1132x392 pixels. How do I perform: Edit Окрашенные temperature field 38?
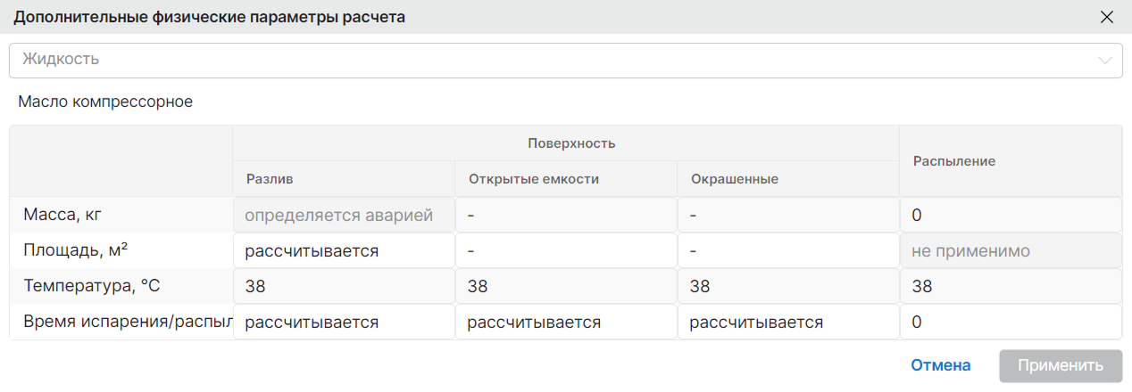point(788,286)
